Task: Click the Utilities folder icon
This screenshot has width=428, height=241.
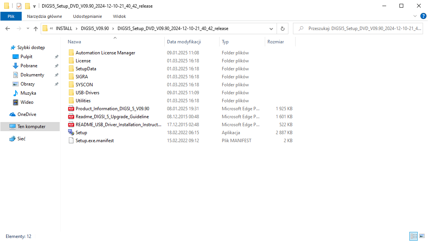Action: coord(71,101)
